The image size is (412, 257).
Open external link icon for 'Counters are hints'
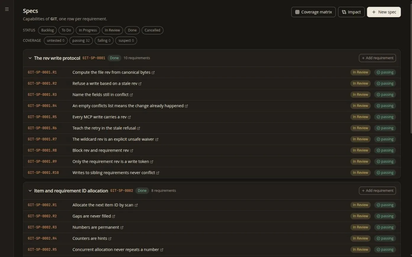pos(110,239)
